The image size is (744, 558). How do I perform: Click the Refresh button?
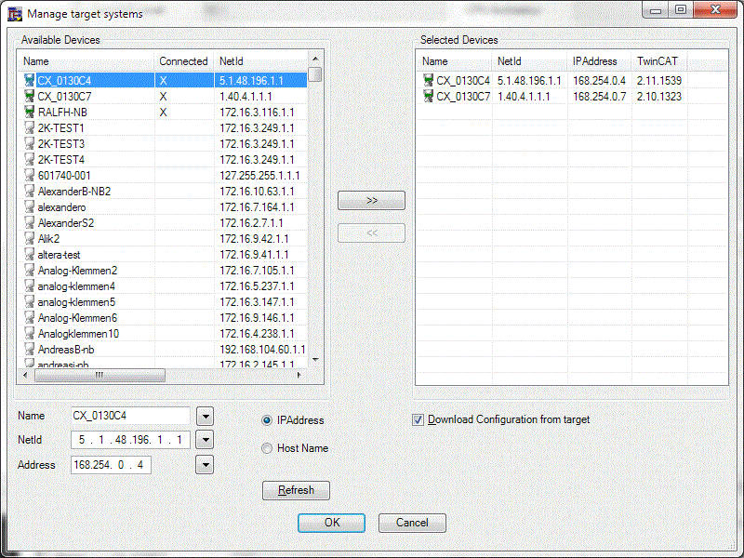click(296, 490)
